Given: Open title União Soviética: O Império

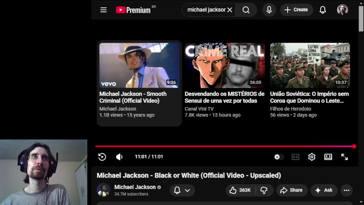Looking at the screenshot, I should click(309, 97).
